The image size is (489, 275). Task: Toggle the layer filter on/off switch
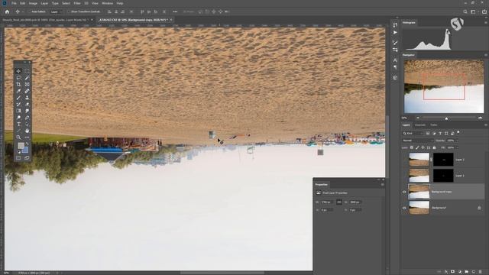(x=458, y=132)
